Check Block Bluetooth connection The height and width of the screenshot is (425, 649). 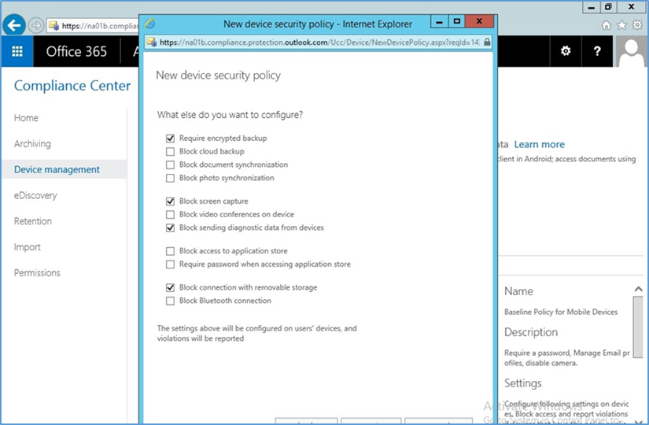click(x=170, y=301)
